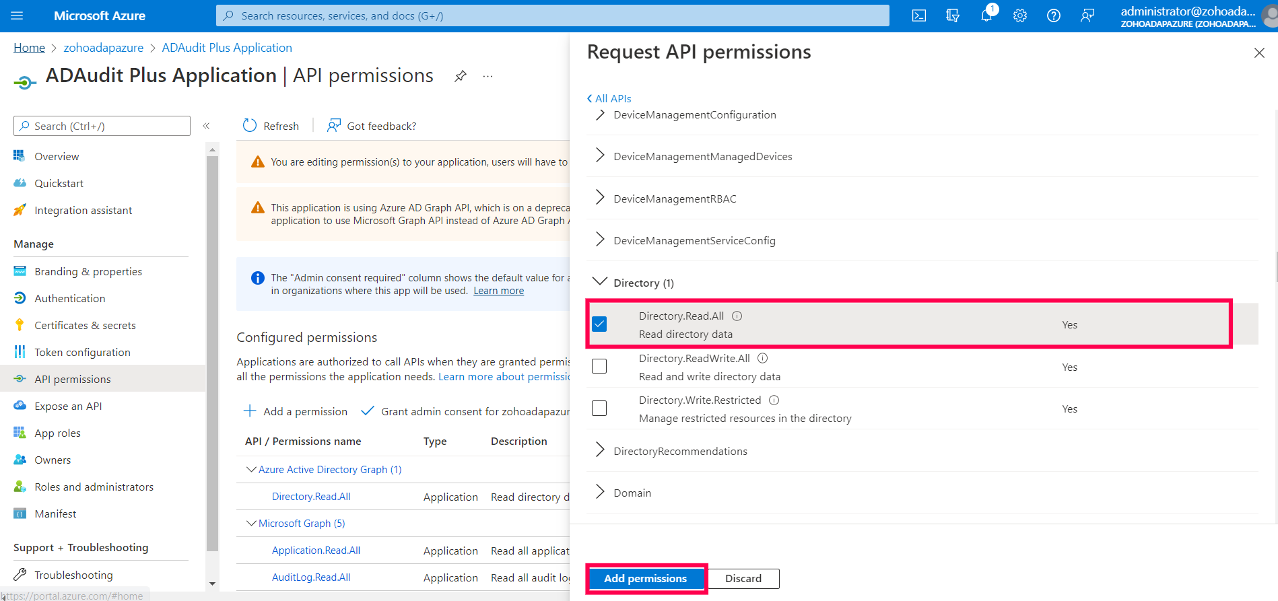Open Certificates & secrets in sidebar

[85, 325]
